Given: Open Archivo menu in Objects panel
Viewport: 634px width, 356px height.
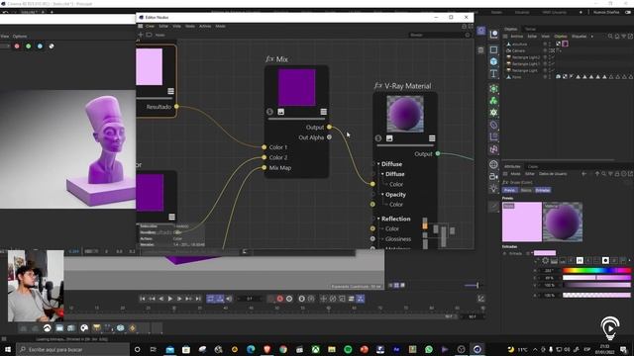Looking at the screenshot, I should tap(517, 37).
